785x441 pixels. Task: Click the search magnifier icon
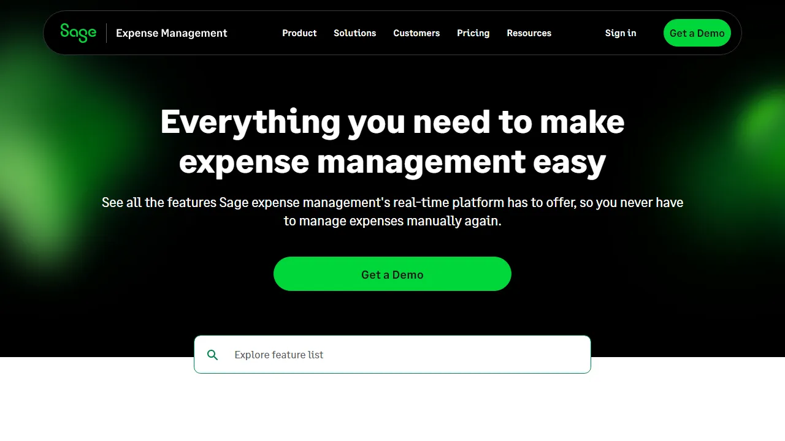213,355
